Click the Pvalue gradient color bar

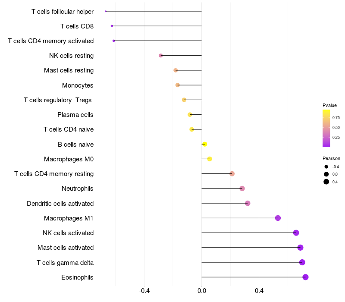pos(326,128)
